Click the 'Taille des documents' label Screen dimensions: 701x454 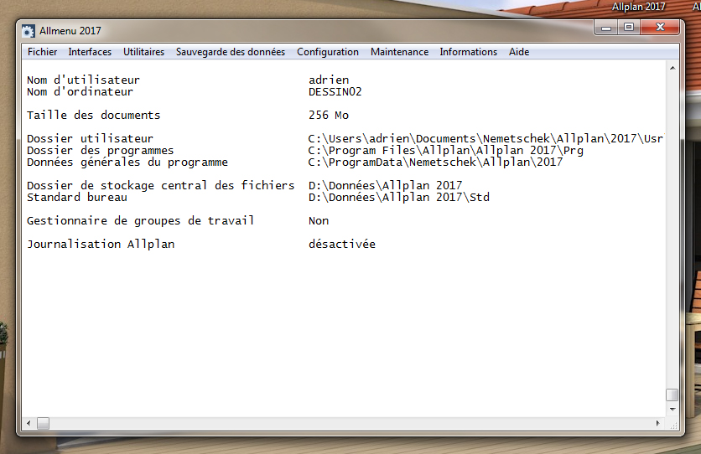93,115
